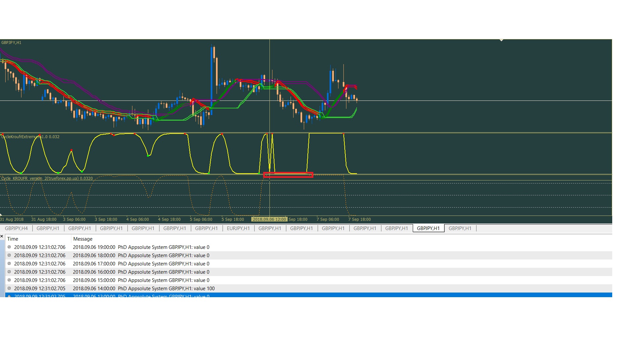The image size is (634, 357).
Task: Click log icon of value 100 entry
Action: click(9, 289)
